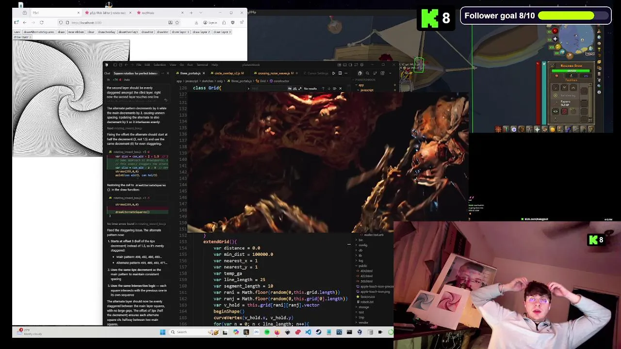Image resolution: width=621 pixels, height=349 pixels.
Task: Open the Extensions icon in editor sidebar
Action: tap(382, 73)
